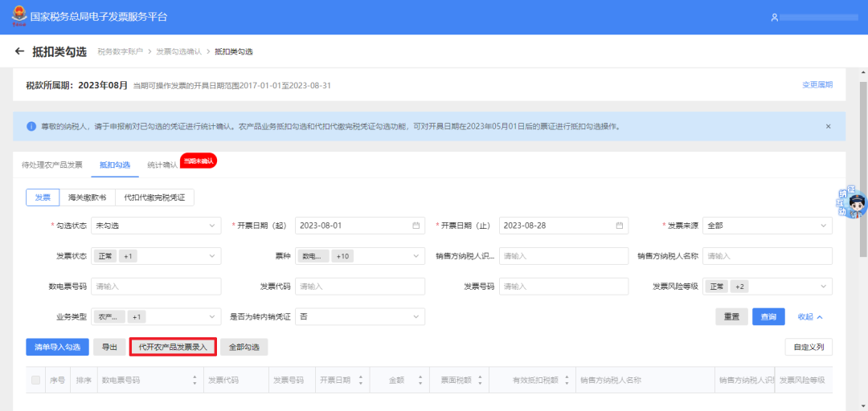Screen dimensions: 868x411
Task: Expand the 发票风险等级 dropdown
Action: 768,287
